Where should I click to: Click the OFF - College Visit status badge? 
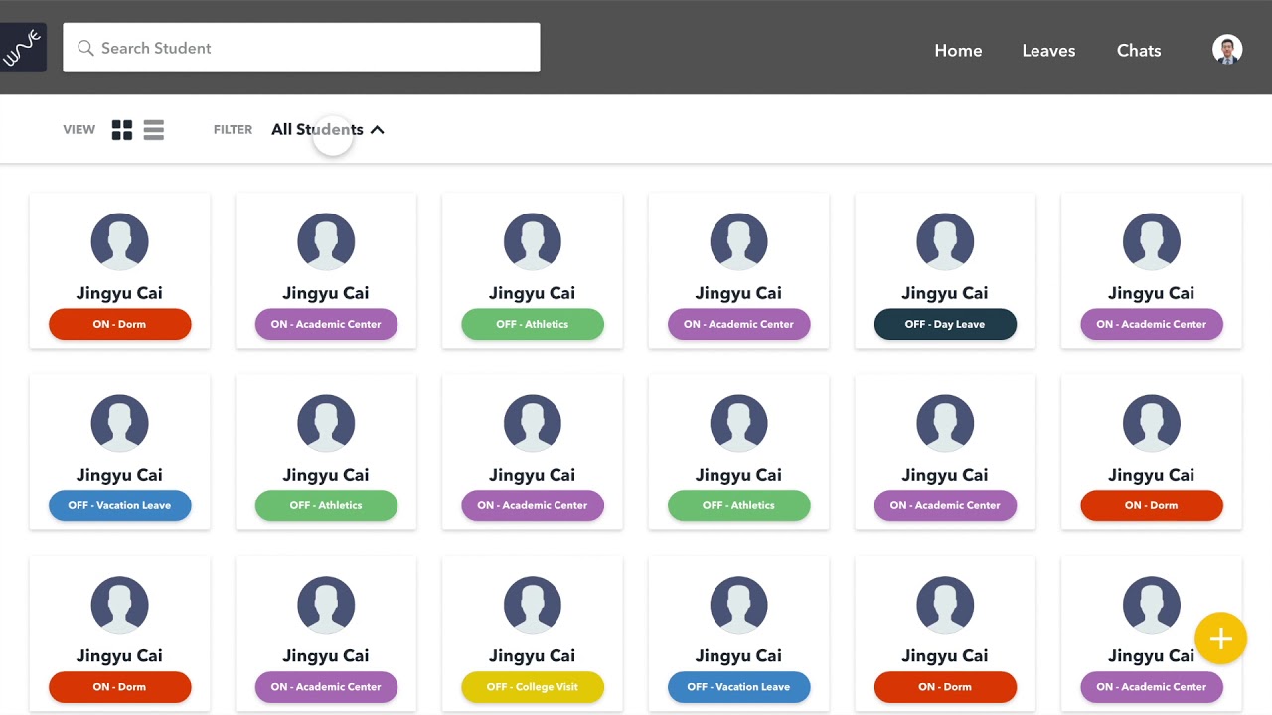click(x=533, y=687)
